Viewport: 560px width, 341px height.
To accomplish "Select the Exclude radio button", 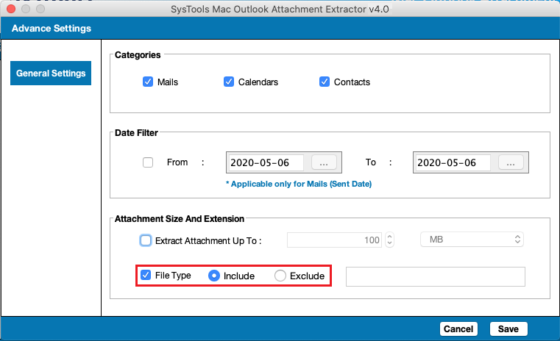I will tap(280, 276).
